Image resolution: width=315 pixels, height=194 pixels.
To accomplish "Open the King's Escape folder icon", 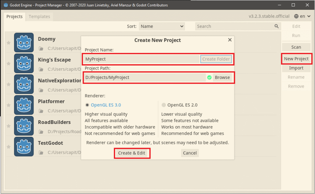I will 41,69.
